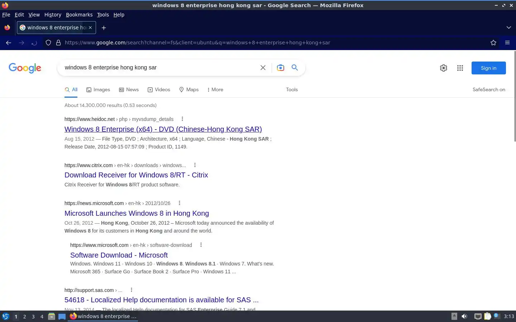
Task: Open Download Receiver for Windows 8/RT link
Action: pos(136,175)
